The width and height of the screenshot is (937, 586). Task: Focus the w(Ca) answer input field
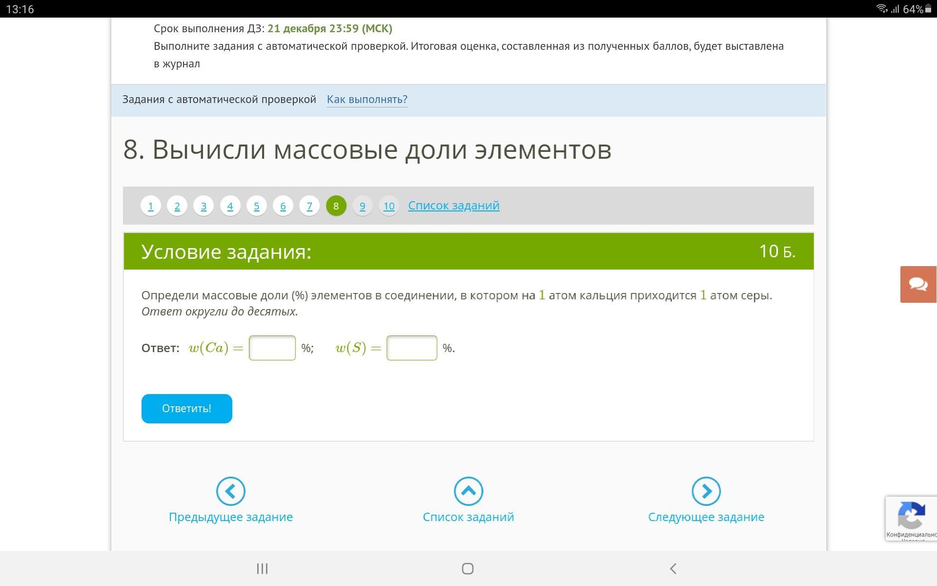(x=272, y=348)
